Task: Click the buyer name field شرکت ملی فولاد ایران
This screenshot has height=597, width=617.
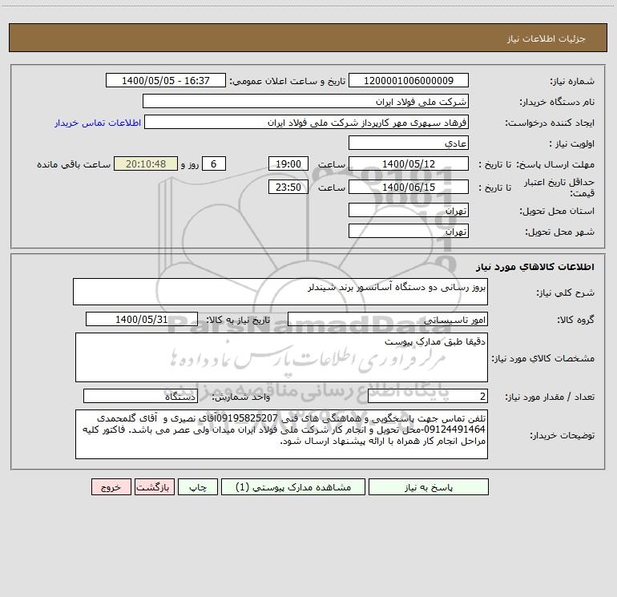Action: [x=305, y=101]
